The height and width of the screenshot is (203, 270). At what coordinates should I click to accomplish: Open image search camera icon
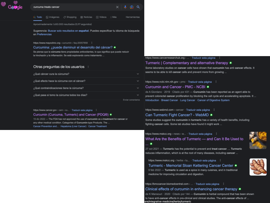click(x=132, y=7)
